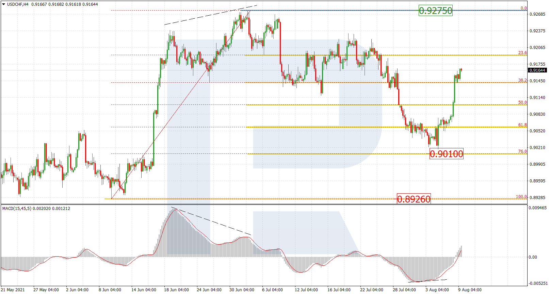Click the 0.89905 price scale value
This screenshot has width=549, height=294.
pyautogui.click(x=537, y=164)
